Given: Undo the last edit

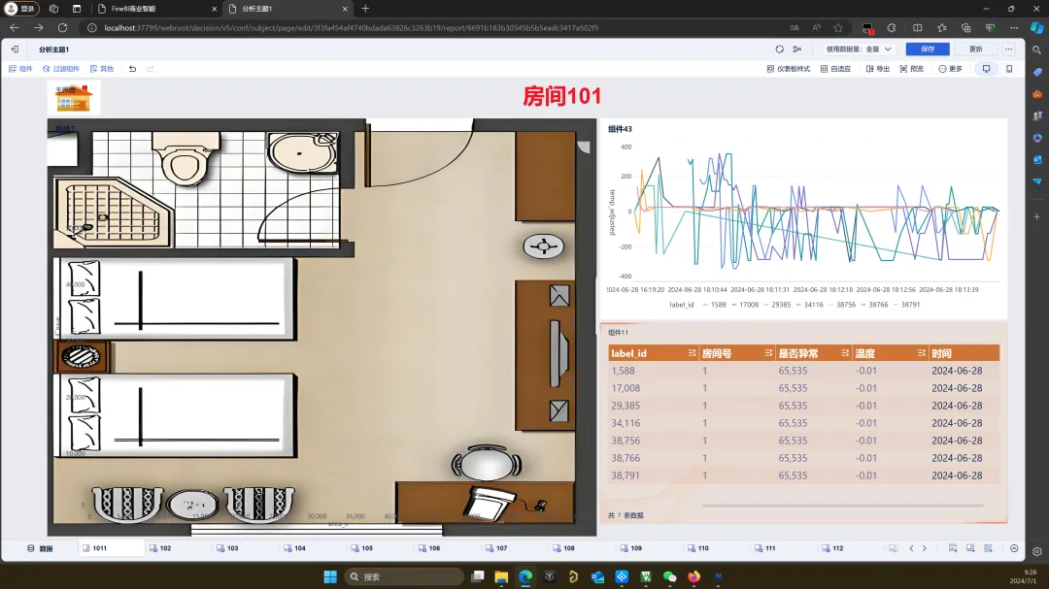Looking at the screenshot, I should 132,69.
